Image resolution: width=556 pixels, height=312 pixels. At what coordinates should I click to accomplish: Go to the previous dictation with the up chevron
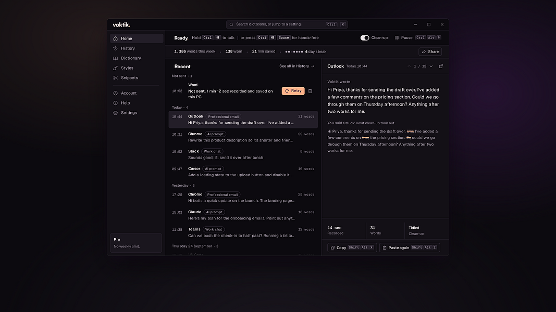coord(409,66)
